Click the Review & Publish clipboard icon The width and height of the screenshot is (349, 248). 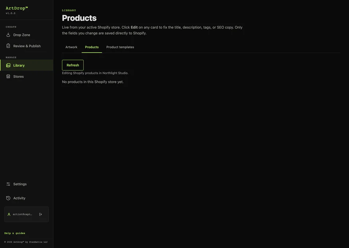(8, 46)
